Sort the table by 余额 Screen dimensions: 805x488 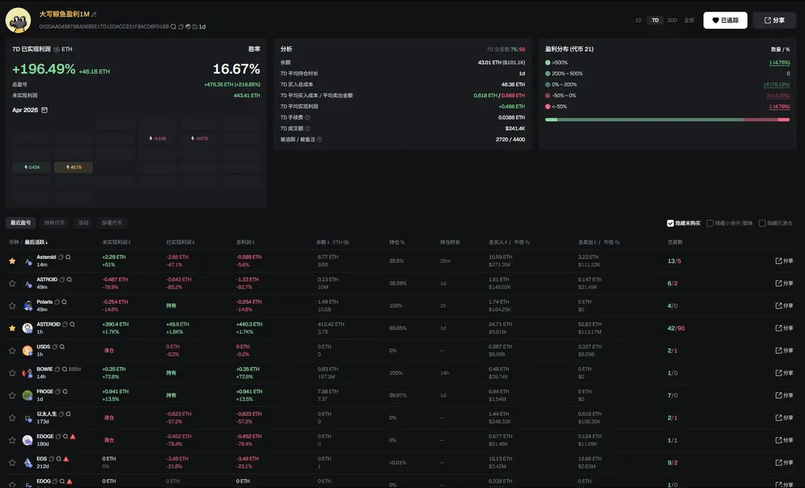pos(323,242)
